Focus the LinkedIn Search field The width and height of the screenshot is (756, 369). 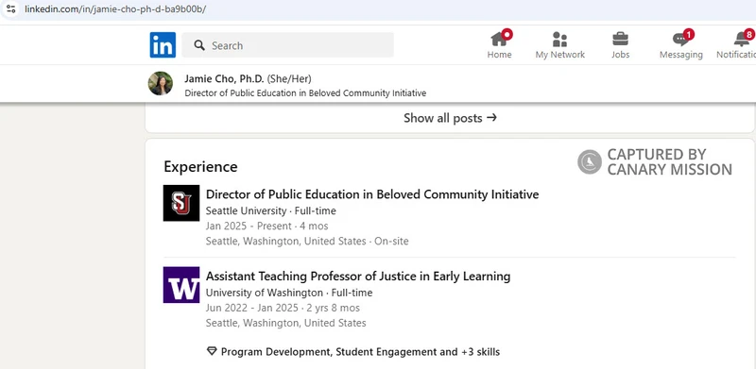tap(287, 45)
